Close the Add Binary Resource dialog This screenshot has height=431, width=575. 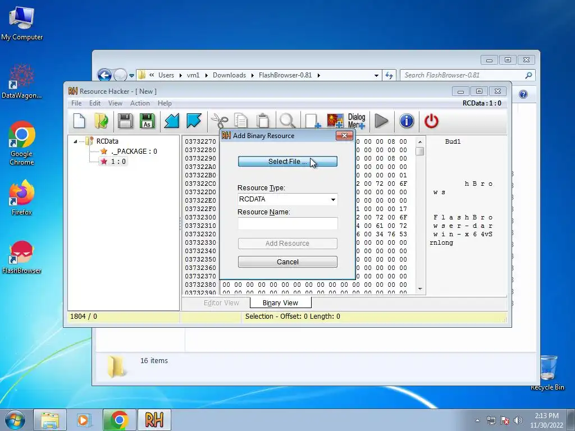click(x=344, y=136)
